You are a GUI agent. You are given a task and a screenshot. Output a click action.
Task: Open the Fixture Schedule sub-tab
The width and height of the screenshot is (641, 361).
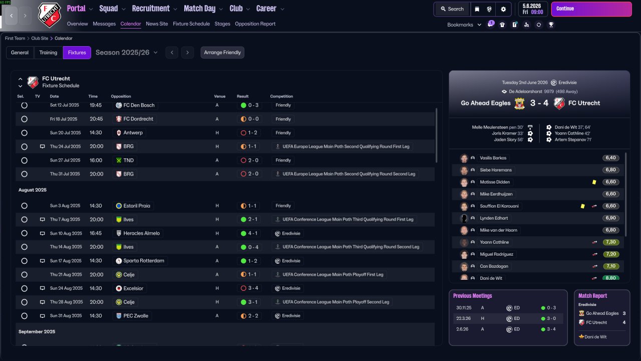tap(191, 24)
